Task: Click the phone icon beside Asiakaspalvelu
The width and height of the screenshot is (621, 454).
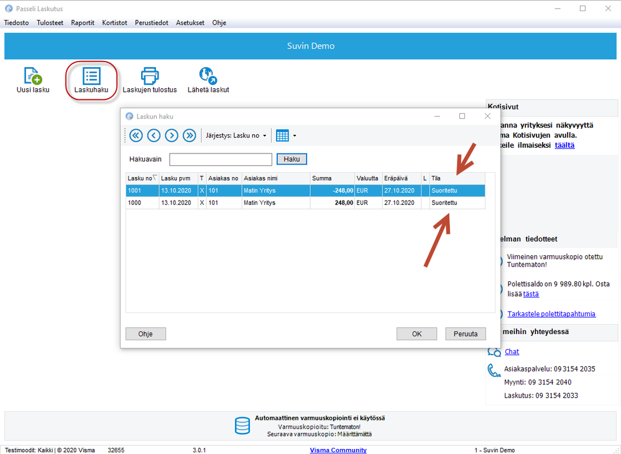Action: coord(494,370)
